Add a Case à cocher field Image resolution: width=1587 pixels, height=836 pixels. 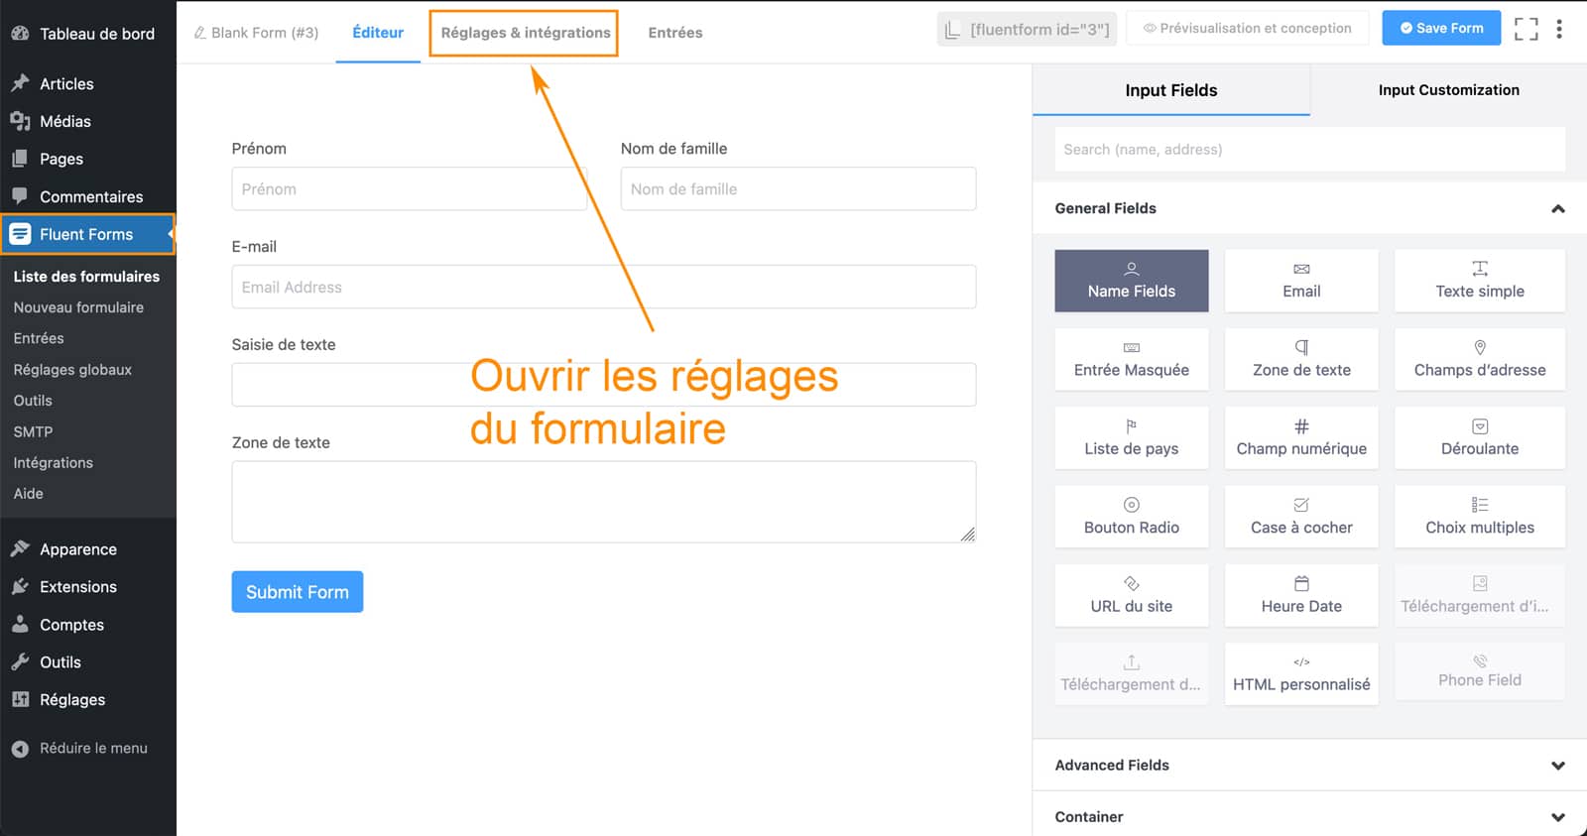pos(1301,517)
